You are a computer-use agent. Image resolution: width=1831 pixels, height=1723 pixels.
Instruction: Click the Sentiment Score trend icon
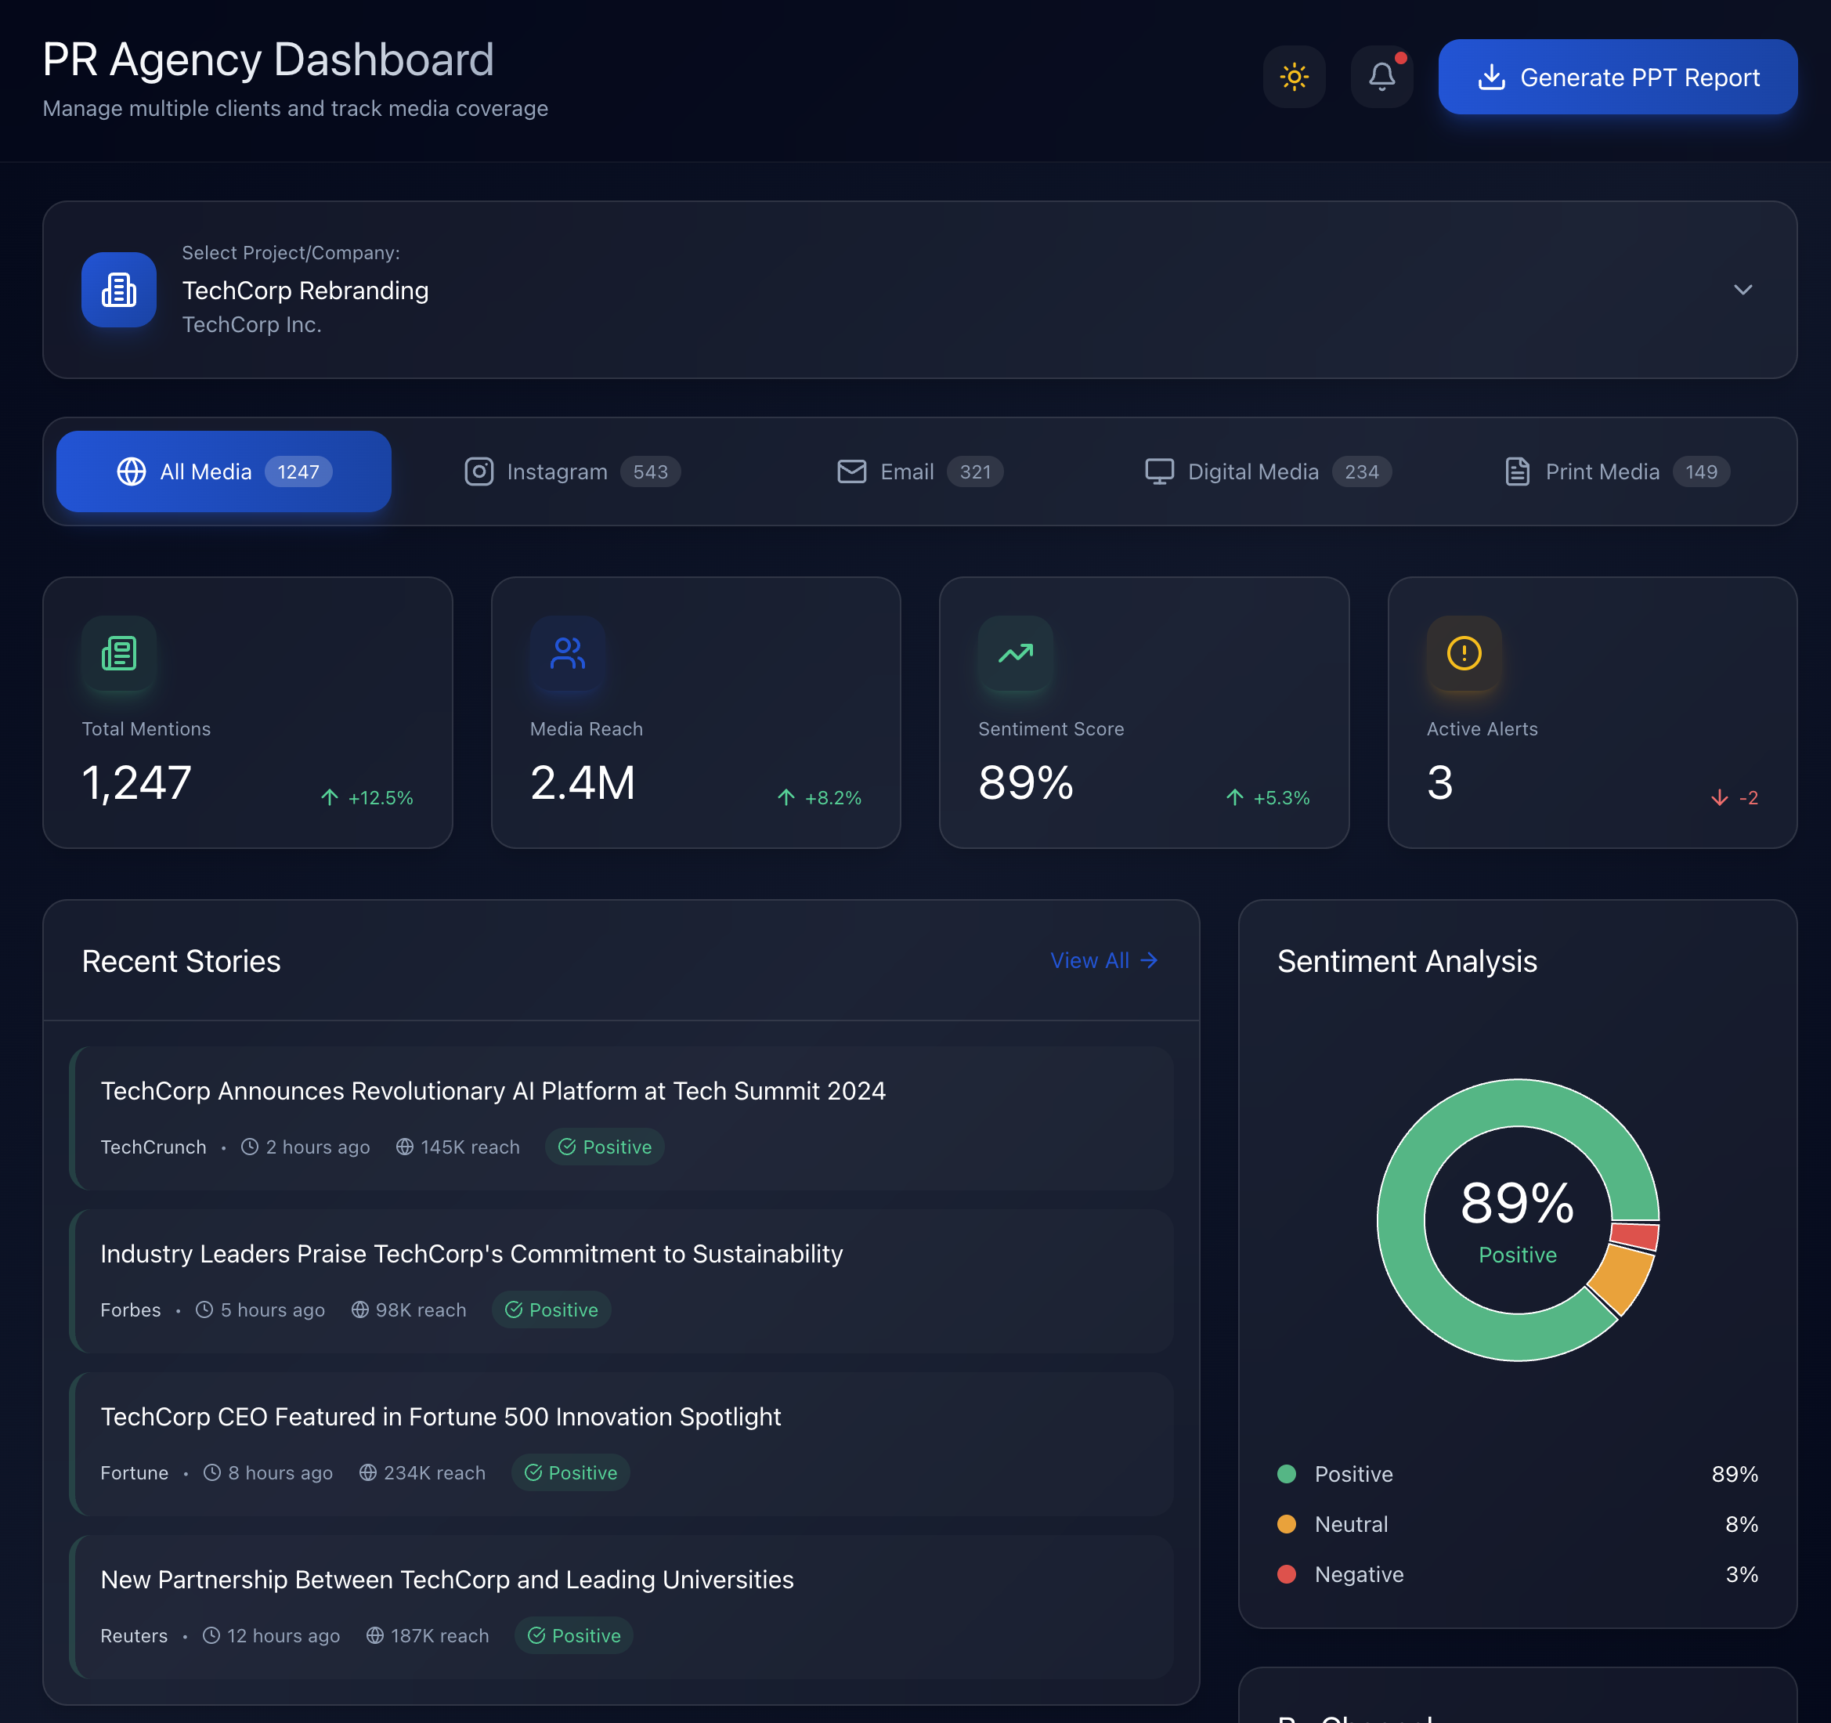[1014, 654]
